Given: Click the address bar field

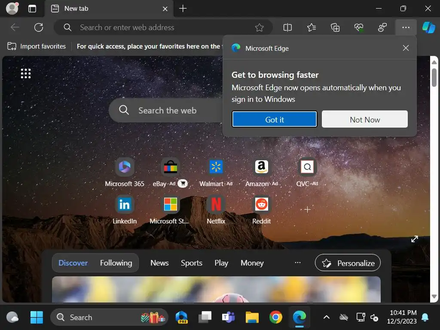Looking at the screenshot, I should [163, 27].
